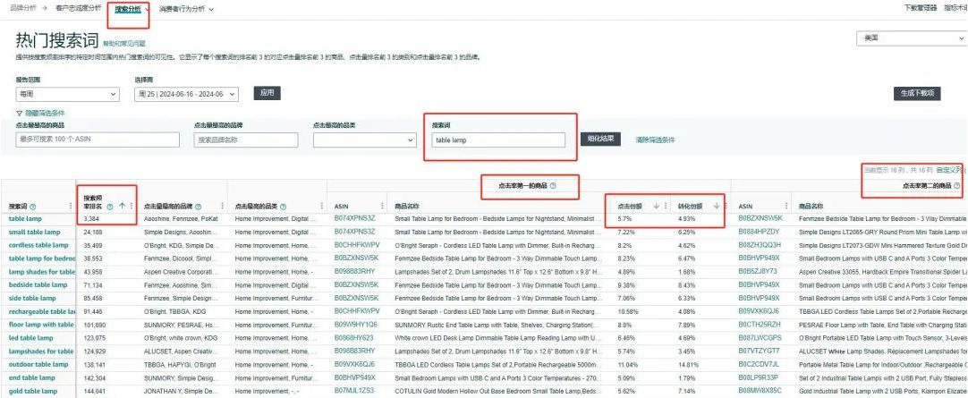The width and height of the screenshot is (968, 398).
Task: Sort descending arrow on 点击份额 column
Action: (x=657, y=206)
